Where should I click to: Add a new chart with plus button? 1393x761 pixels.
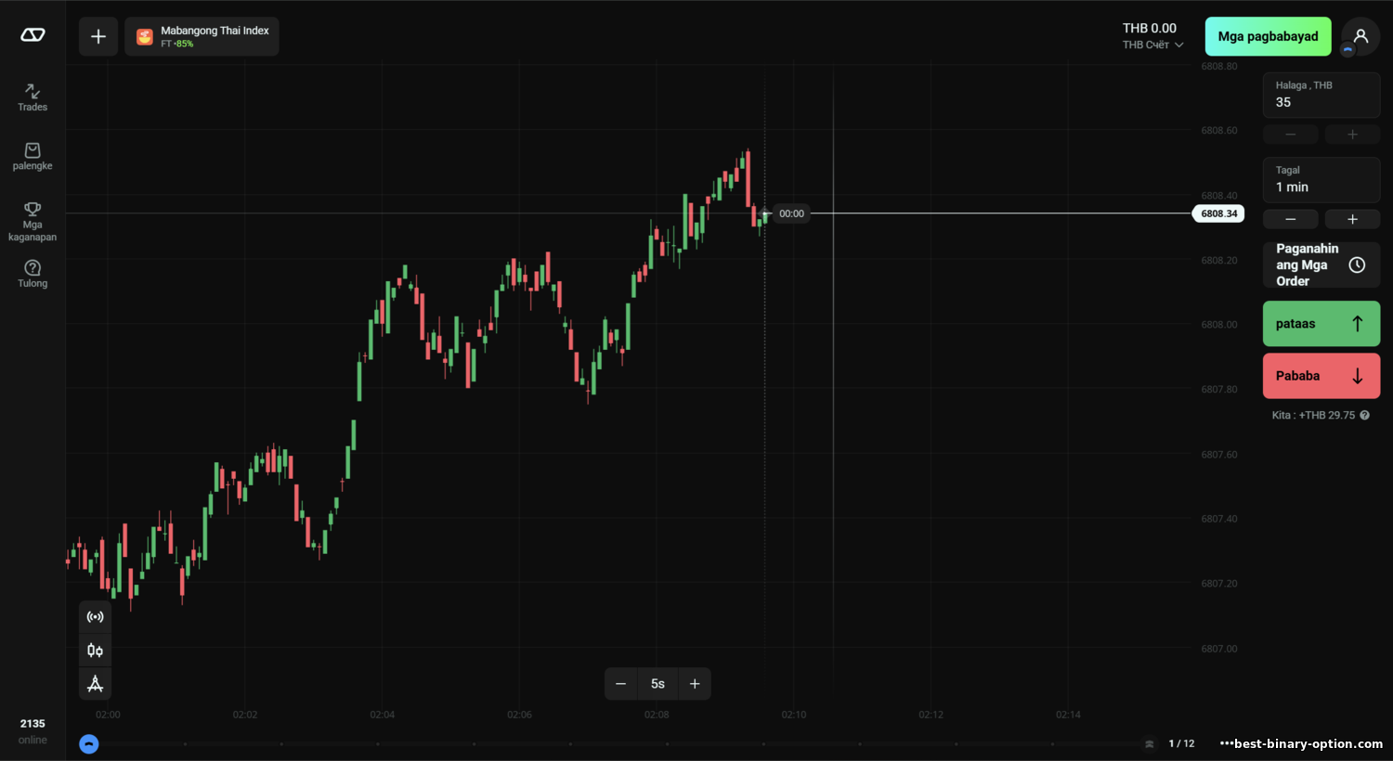coord(98,37)
